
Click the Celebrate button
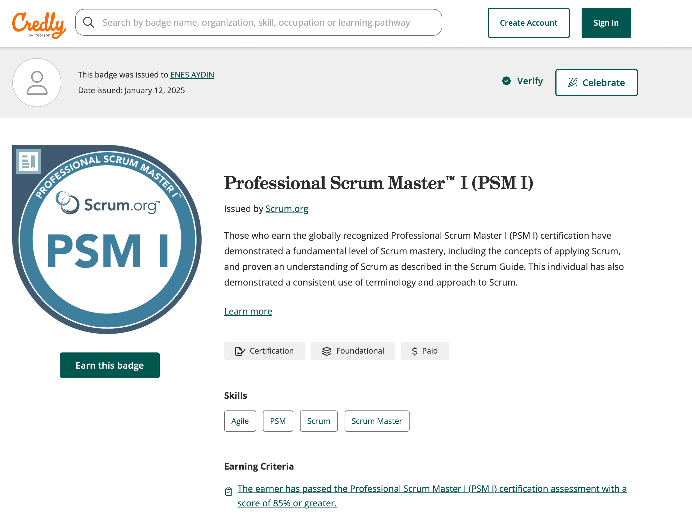point(596,83)
